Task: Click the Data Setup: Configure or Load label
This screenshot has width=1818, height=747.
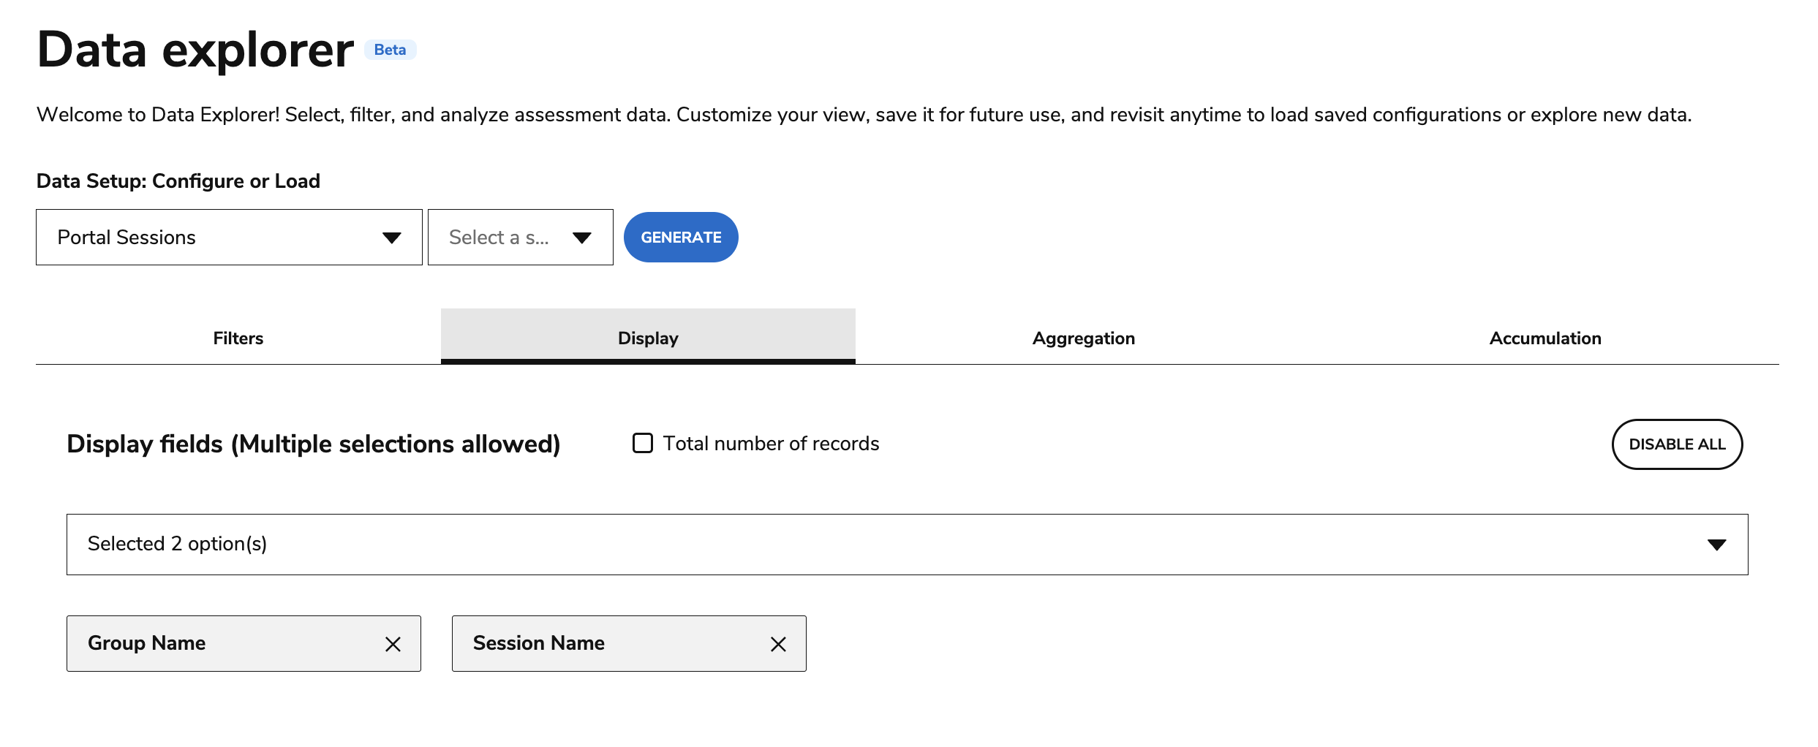Action: [x=178, y=181]
